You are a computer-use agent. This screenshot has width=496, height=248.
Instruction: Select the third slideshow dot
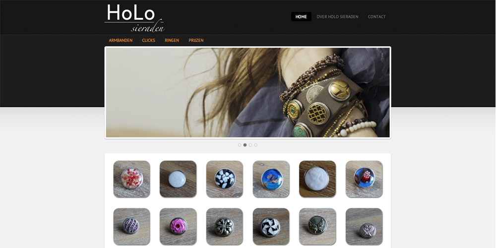click(250, 145)
